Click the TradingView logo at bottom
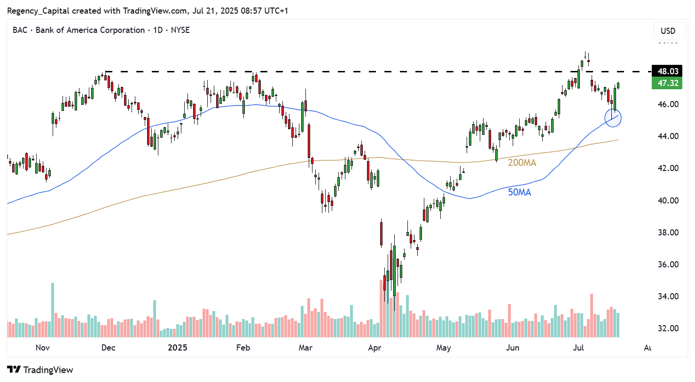The height and width of the screenshot is (382, 695). click(x=40, y=370)
